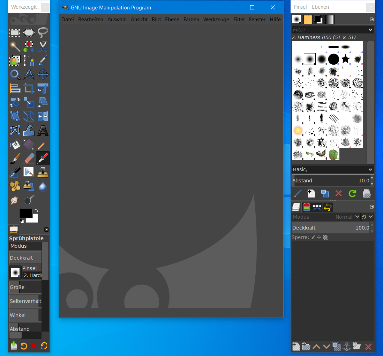Select the Text tool in toolbox
This screenshot has height=356, width=383.
43,131
